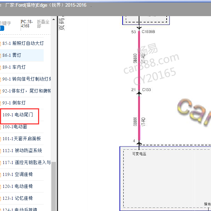Click document icon beside 89-1 车内灯

tap(0, 67)
